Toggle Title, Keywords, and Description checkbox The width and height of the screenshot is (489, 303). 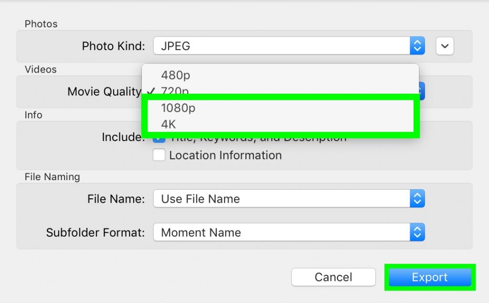tap(159, 139)
